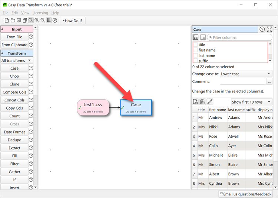Image resolution: width=278 pixels, height=198 pixels.
Task: Click the Zoom Out magnifier icon
Action: click(43, 20)
